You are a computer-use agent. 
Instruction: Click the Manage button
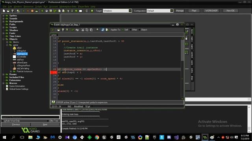[x=180, y=11]
